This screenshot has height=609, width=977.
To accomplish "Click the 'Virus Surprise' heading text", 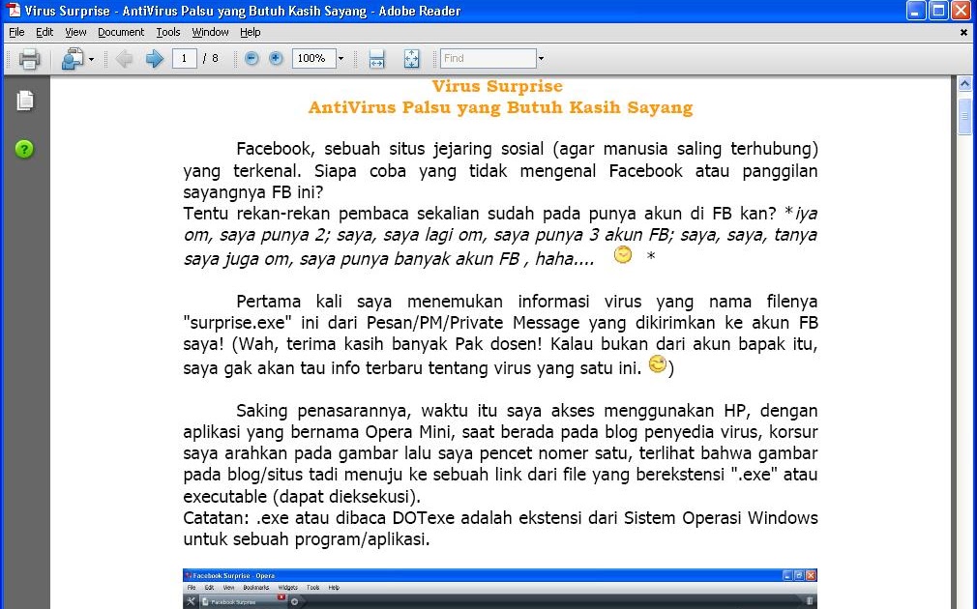I will [497, 86].
